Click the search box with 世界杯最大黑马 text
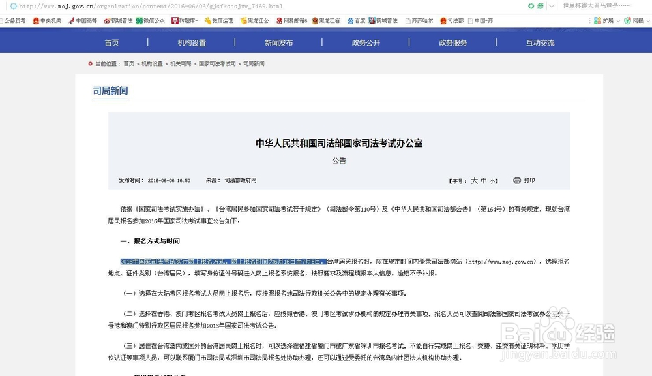Screen dimensions: 652x376 tap(597, 5)
